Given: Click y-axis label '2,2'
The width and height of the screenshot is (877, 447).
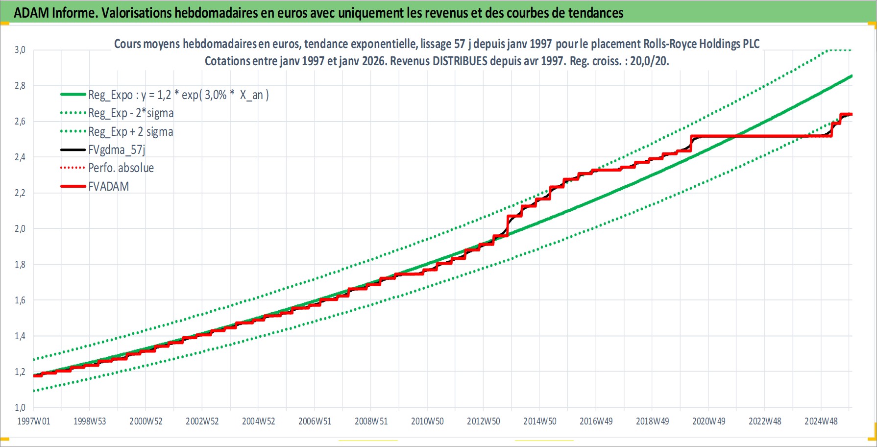Looking at the screenshot, I should [20, 193].
